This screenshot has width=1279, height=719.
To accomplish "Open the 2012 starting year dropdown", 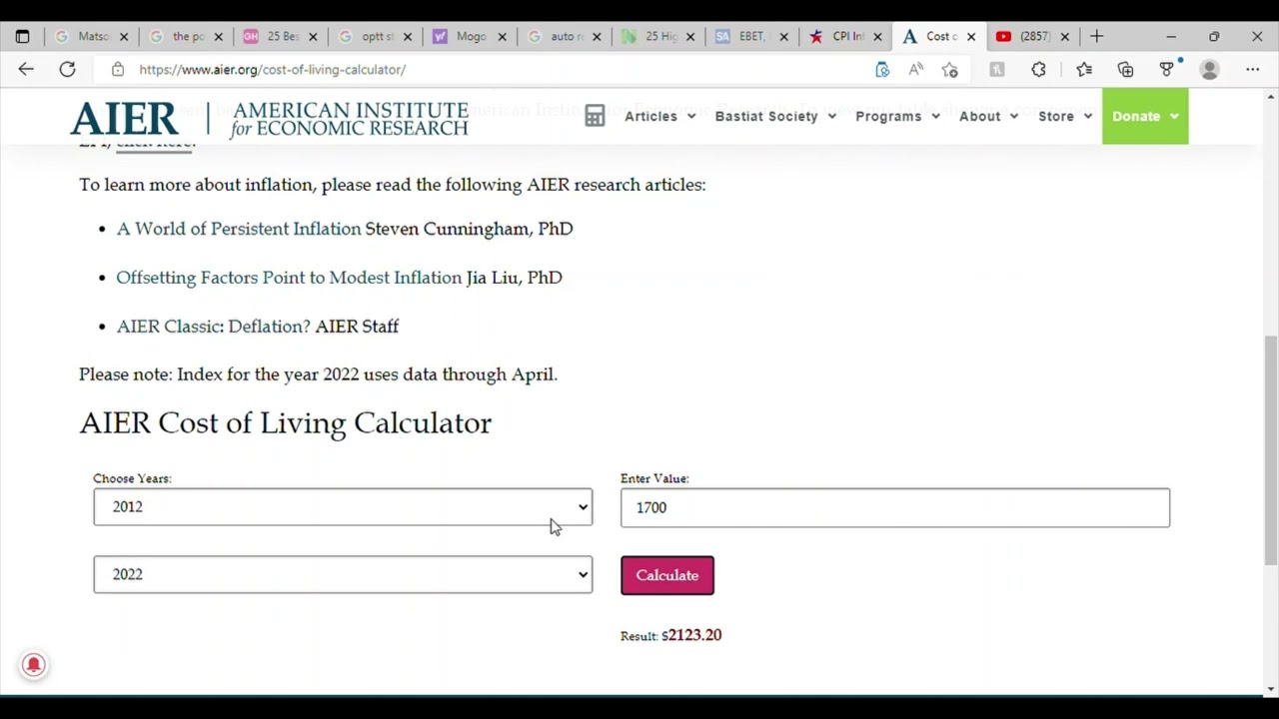I will point(343,507).
